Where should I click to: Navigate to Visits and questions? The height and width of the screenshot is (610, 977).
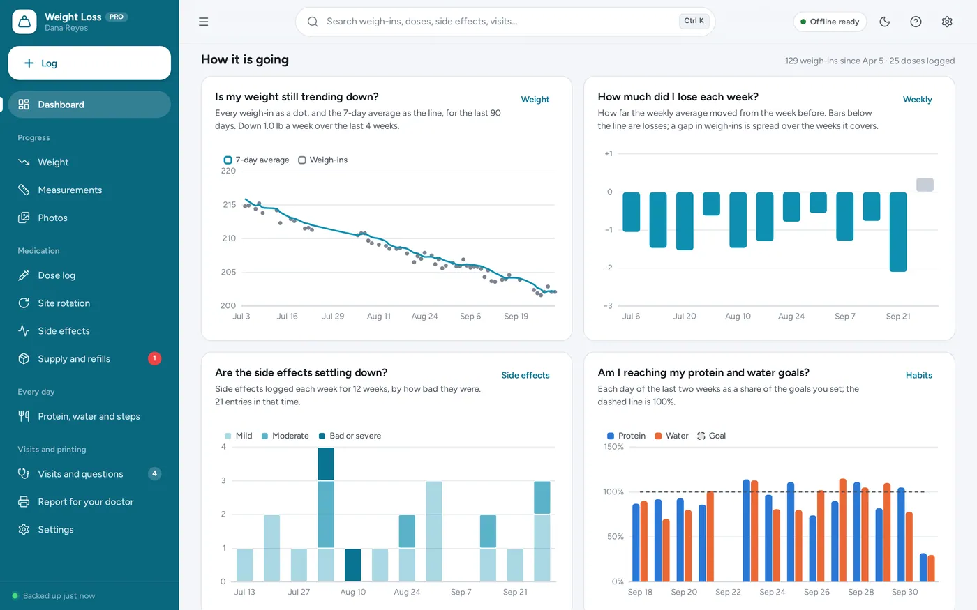(89, 474)
